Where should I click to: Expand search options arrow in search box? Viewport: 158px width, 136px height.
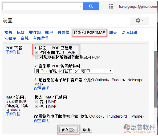click(80, 6)
